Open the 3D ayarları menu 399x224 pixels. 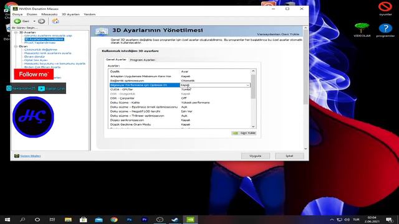(70, 14)
